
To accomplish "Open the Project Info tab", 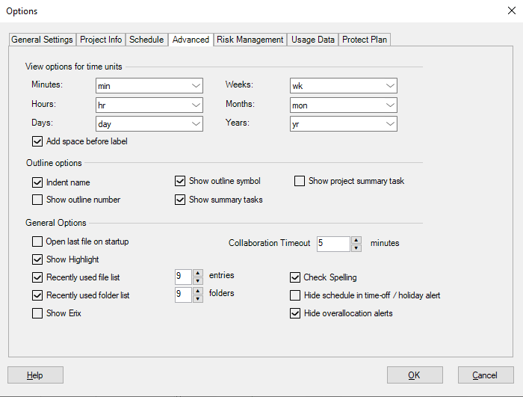I will pyautogui.click(x=101, y=40).
